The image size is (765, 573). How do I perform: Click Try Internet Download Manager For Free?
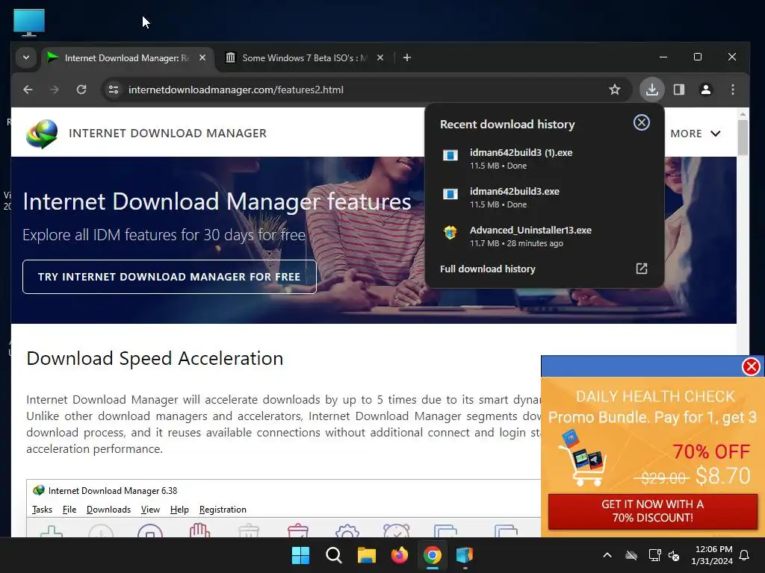point(170,277)
